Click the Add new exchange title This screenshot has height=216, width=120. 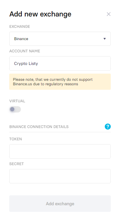[x=40, y=14]
